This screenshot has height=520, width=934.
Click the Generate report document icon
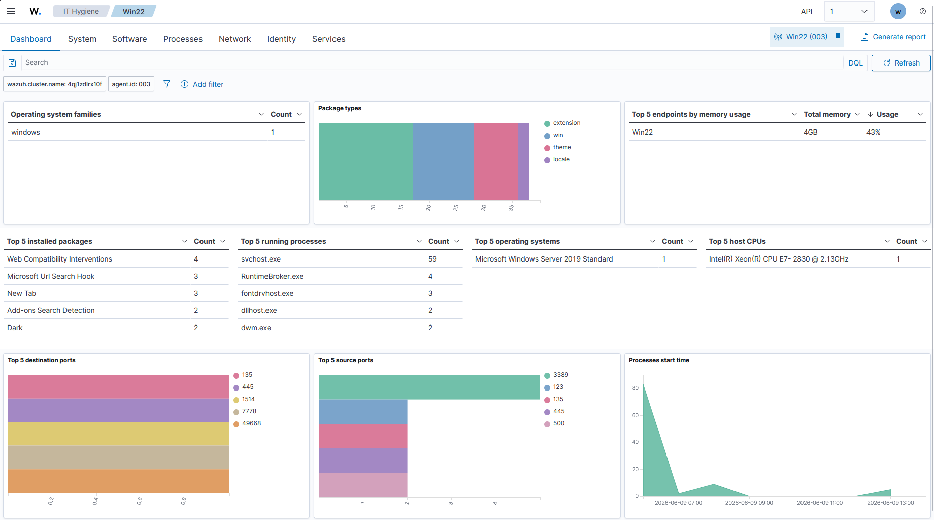[x=864, y=37]
